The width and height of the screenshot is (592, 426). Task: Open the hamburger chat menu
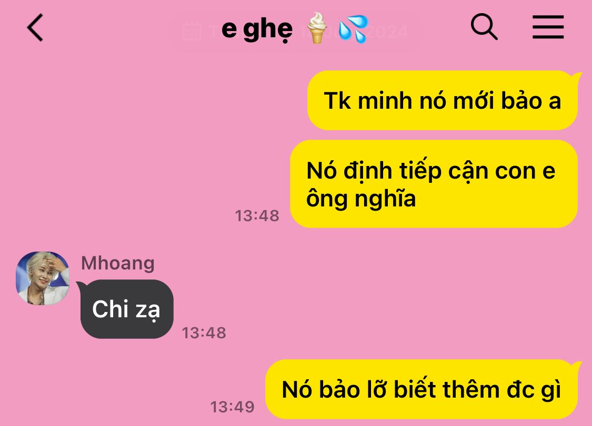coord(548,27)
